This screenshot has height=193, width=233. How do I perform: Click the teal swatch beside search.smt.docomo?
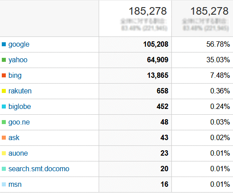coord(4,169)
